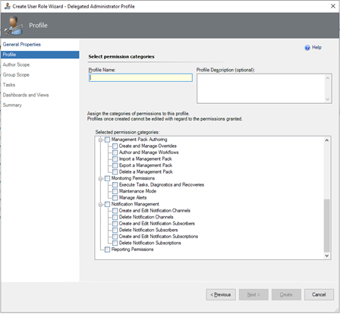Viewport: 340px width, 314px height.
Task: Click down arrow in permission list scrollbar
Action: coord(327,256)
